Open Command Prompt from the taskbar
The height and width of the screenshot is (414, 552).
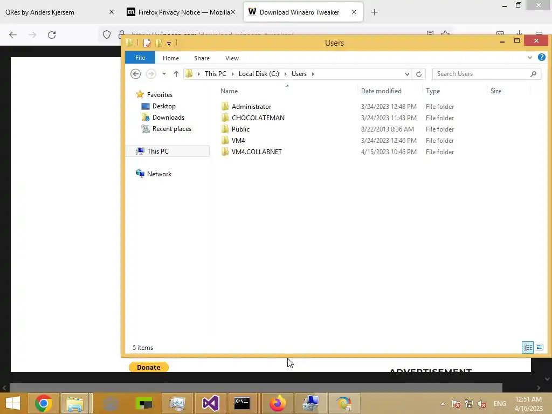click(x=242, y=403)
